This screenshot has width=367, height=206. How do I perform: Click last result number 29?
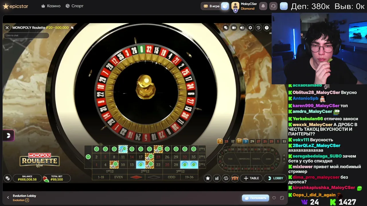(252, 141)
